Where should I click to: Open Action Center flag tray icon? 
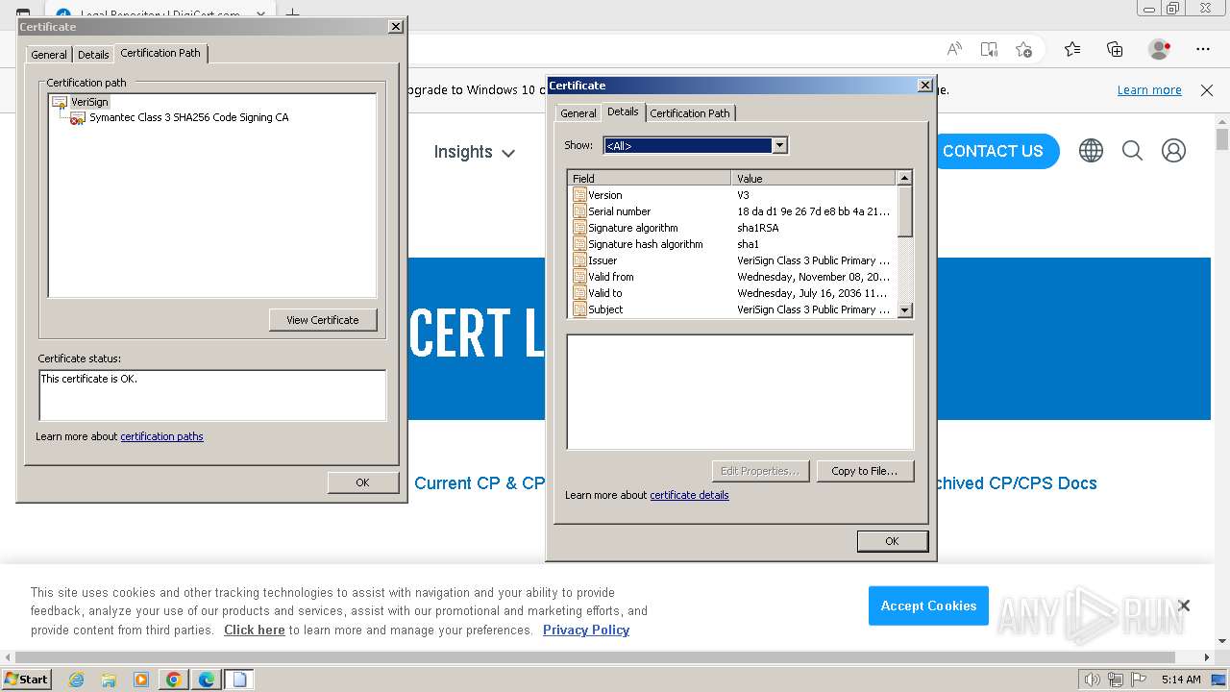[x=1138, y=680]
